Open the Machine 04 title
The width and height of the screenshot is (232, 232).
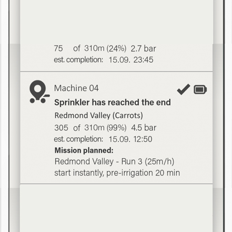[x=76, y=88]
